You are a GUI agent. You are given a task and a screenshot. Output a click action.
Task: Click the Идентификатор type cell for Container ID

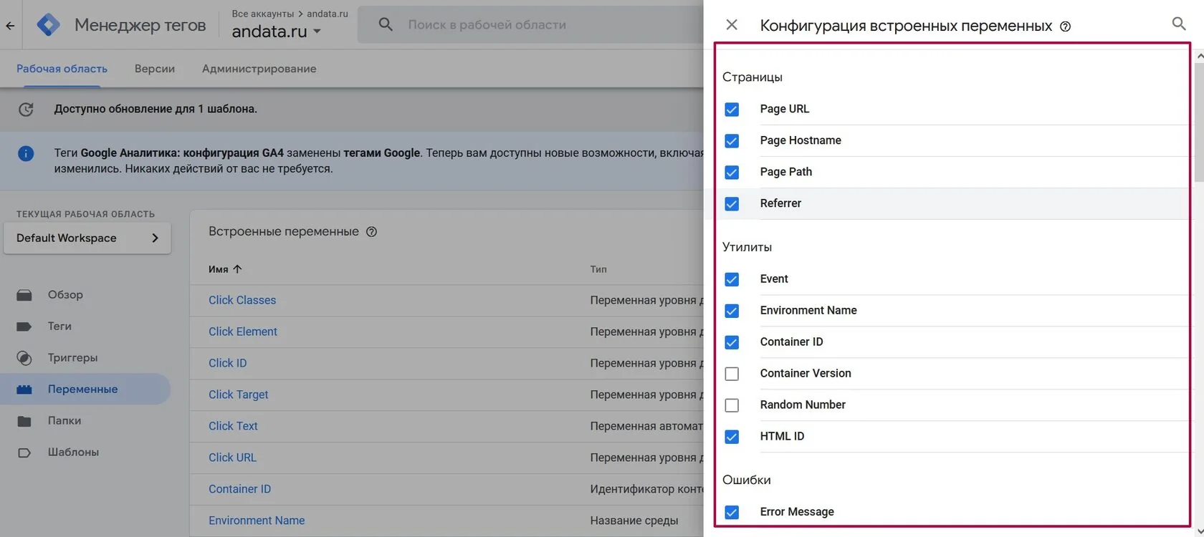646,489
